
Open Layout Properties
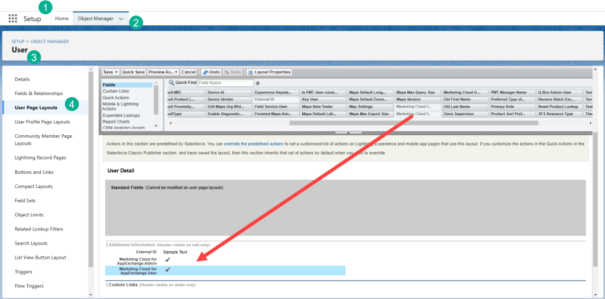269,72
